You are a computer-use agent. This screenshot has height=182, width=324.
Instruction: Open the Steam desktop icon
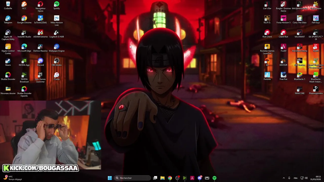click(x=8, y=62)
